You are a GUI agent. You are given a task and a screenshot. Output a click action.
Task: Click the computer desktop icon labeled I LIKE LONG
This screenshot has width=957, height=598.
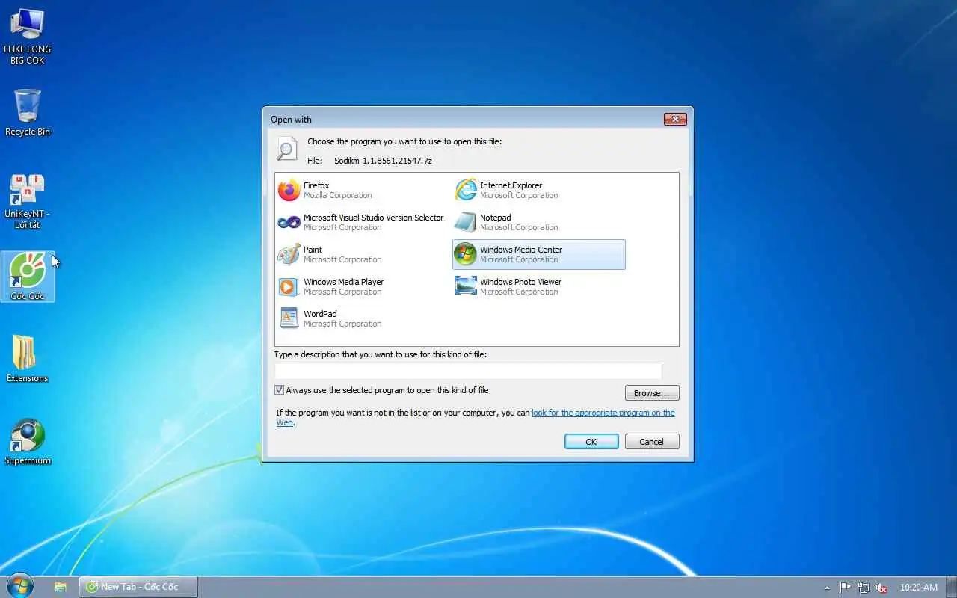click(x=27, y=36)
